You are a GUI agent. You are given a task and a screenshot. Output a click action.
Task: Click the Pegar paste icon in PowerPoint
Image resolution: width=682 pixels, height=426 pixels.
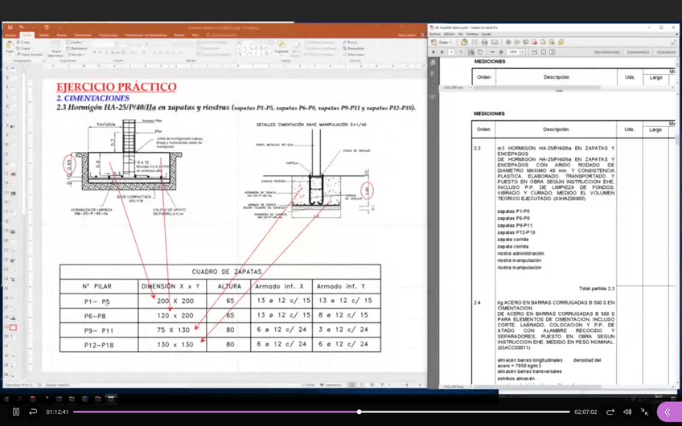click(10, 47)
